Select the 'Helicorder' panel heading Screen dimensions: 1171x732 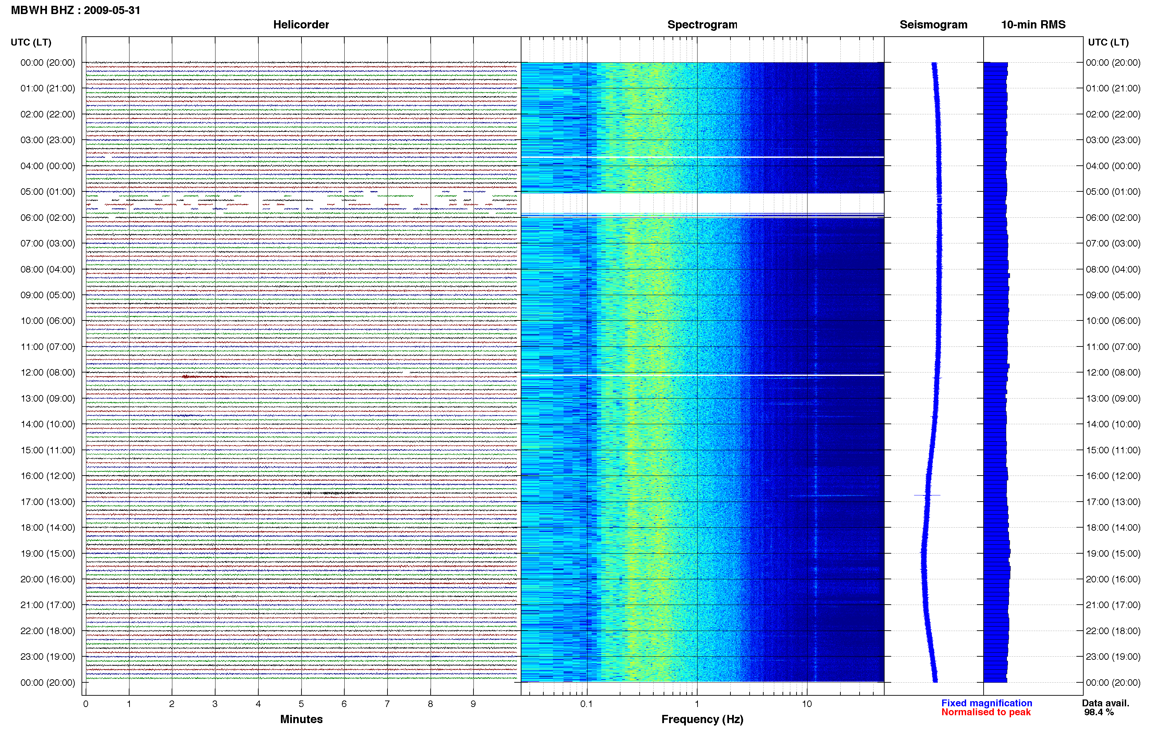tap(301, 25)
